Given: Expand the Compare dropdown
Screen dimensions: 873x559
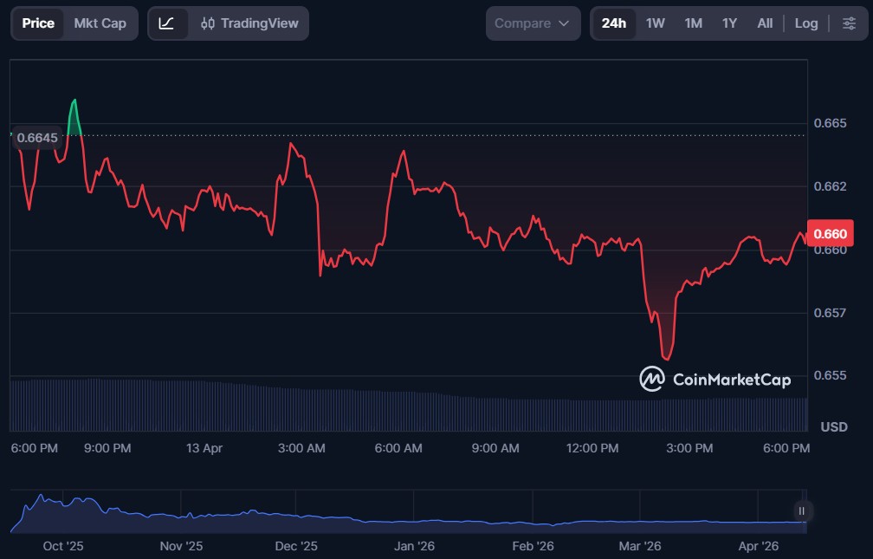Looking at the screenshot, I should tap(532, 23).
